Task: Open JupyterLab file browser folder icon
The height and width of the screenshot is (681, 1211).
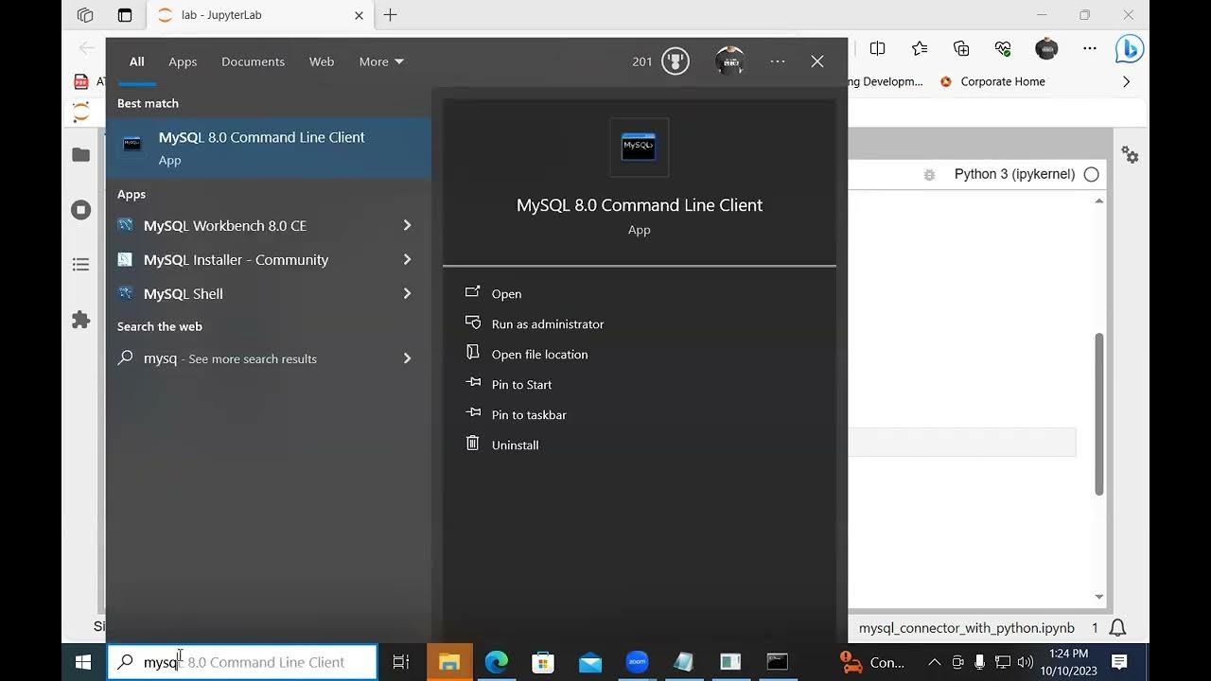Action: click(x=81, y=154)
